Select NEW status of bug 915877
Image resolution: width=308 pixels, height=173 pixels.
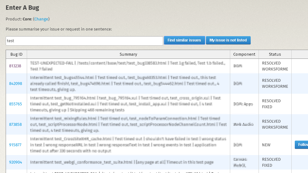tap(266, 145)
